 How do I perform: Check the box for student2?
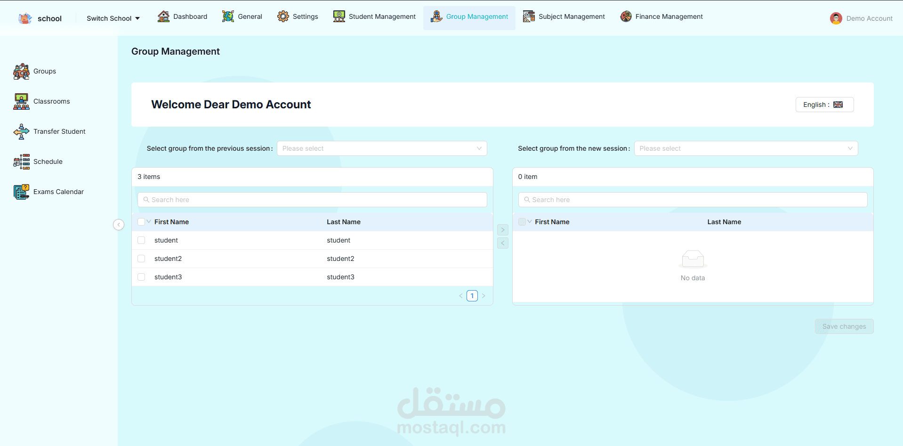click(x=141, y=259)
